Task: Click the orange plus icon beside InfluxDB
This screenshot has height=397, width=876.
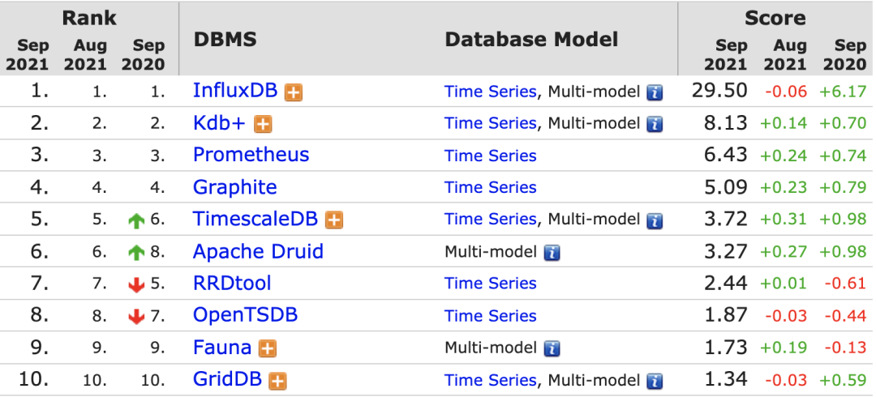Action: point(294,92)
